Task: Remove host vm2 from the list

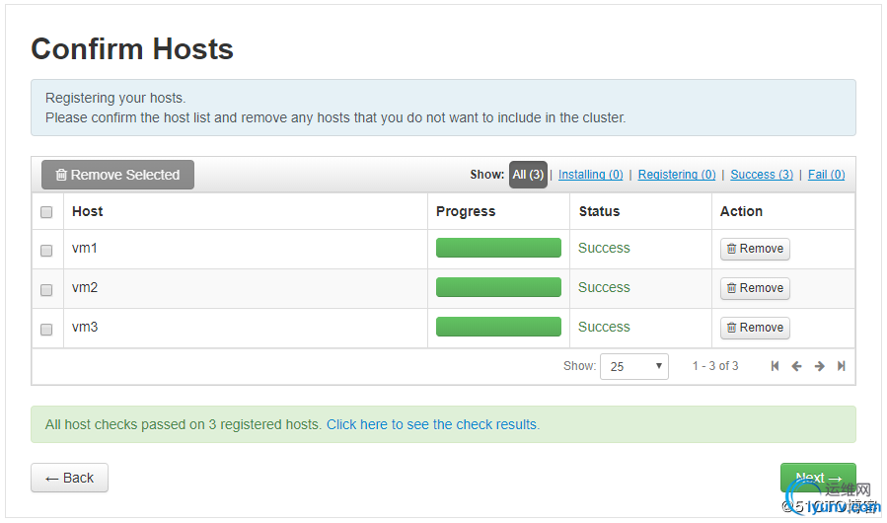Action: pos(755,288)
